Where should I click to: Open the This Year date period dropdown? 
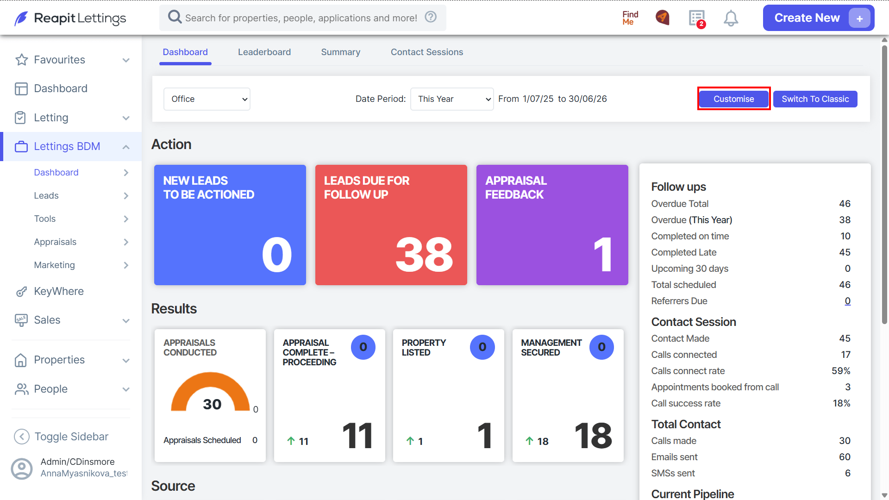pos(452,99)
